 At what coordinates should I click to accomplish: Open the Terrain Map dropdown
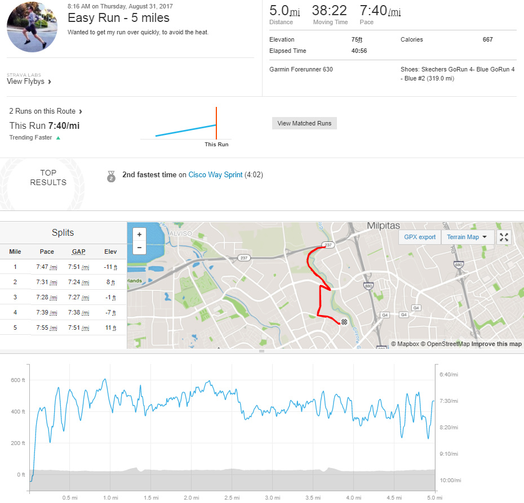tap(468, 237)
